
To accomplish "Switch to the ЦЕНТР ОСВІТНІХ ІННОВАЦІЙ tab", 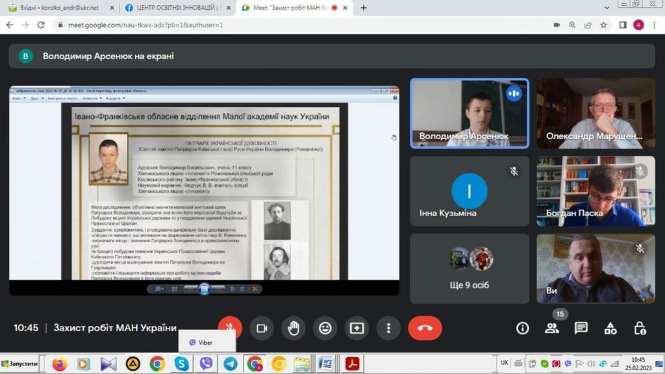I will [x=175, y=8].
